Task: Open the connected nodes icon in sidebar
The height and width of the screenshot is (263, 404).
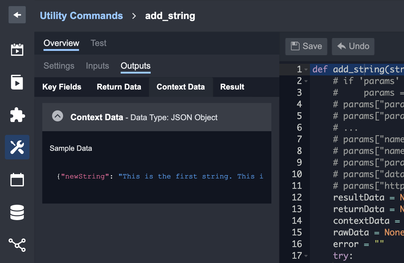Action: (17, 245)
